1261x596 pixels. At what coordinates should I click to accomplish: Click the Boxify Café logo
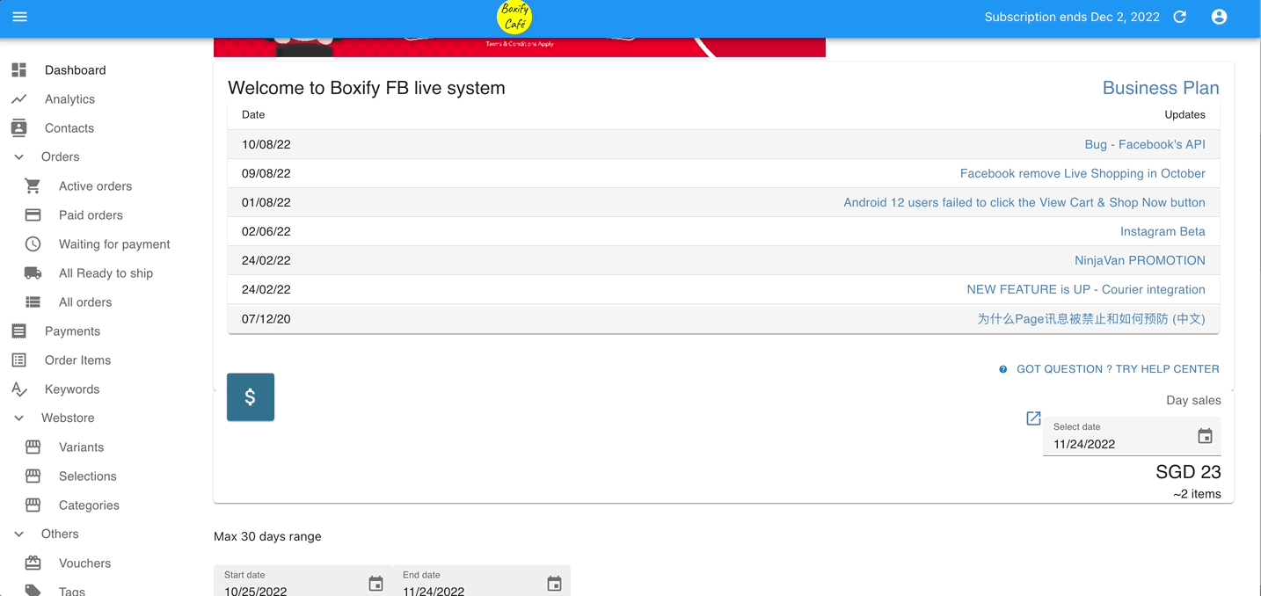514,18
